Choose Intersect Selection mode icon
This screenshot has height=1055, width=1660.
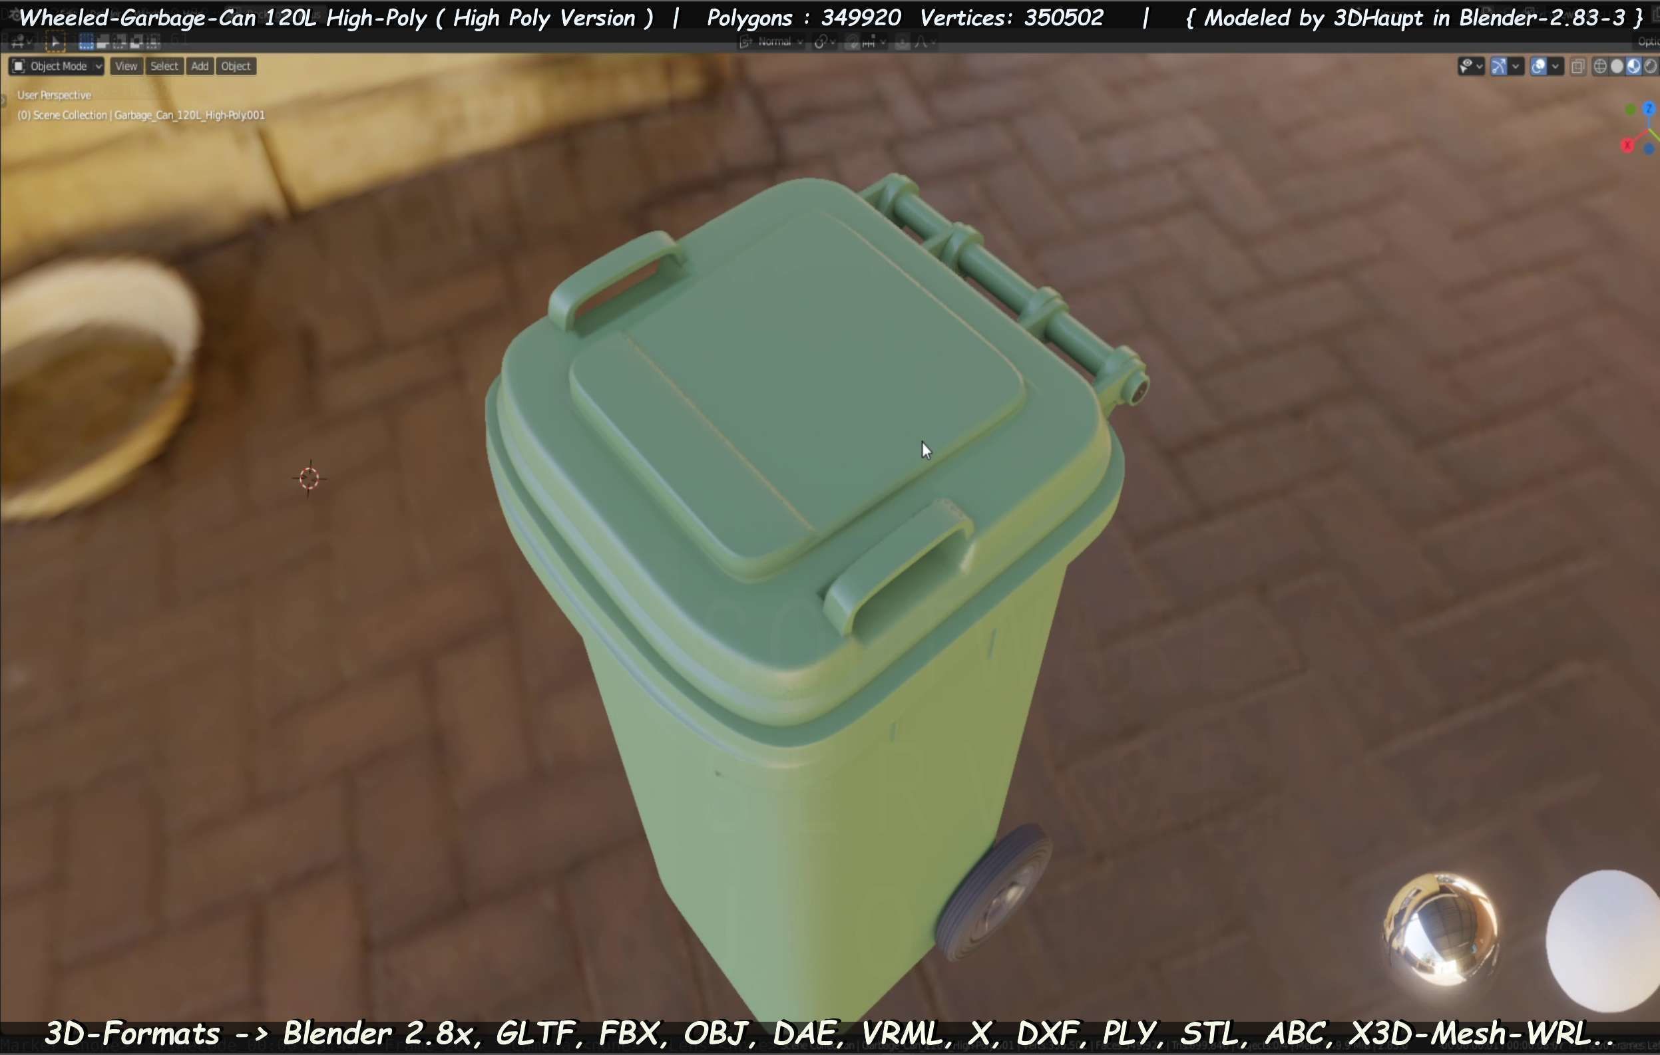click(x=152, y=43)
